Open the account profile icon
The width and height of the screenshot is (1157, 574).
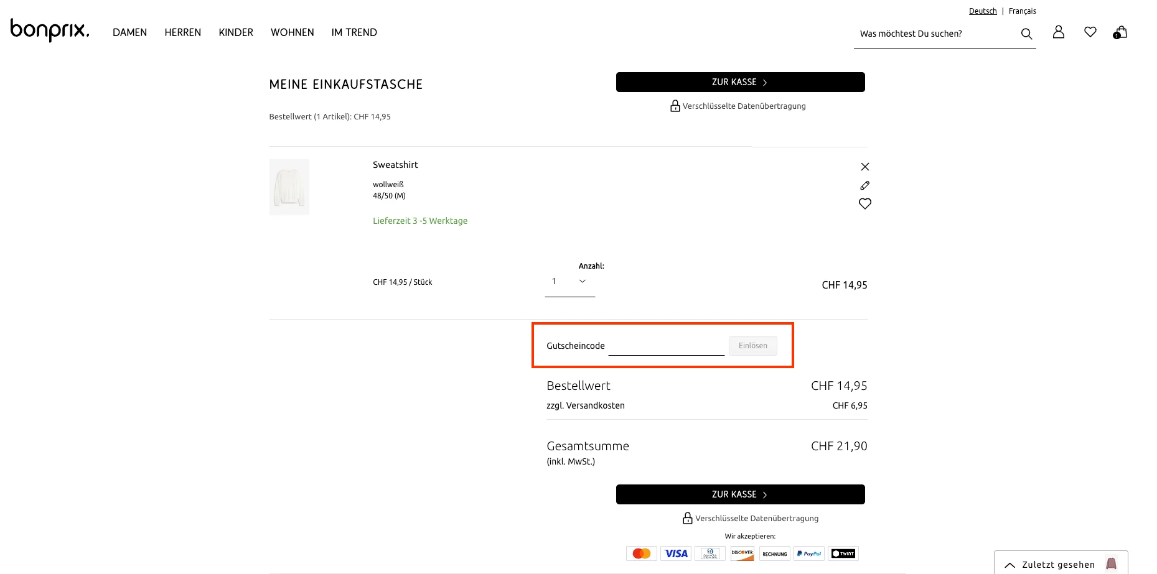pos(1058,32)
